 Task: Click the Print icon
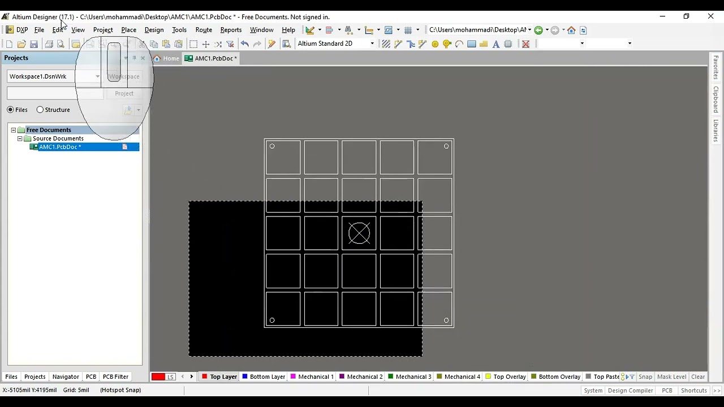pyautogui.click(x=49, y=44)
